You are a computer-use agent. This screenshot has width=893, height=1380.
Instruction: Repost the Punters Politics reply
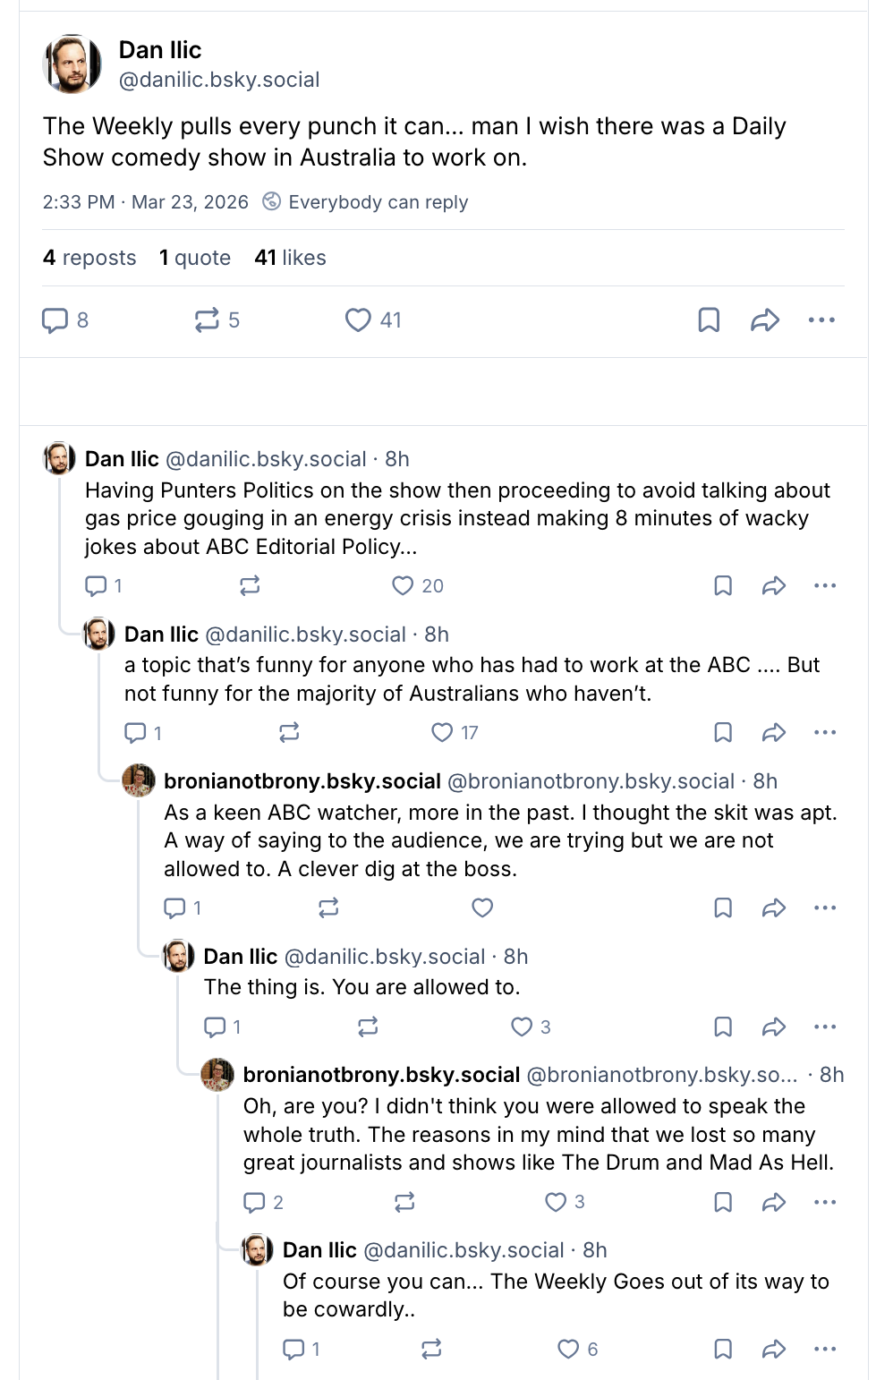coord(250,586)
